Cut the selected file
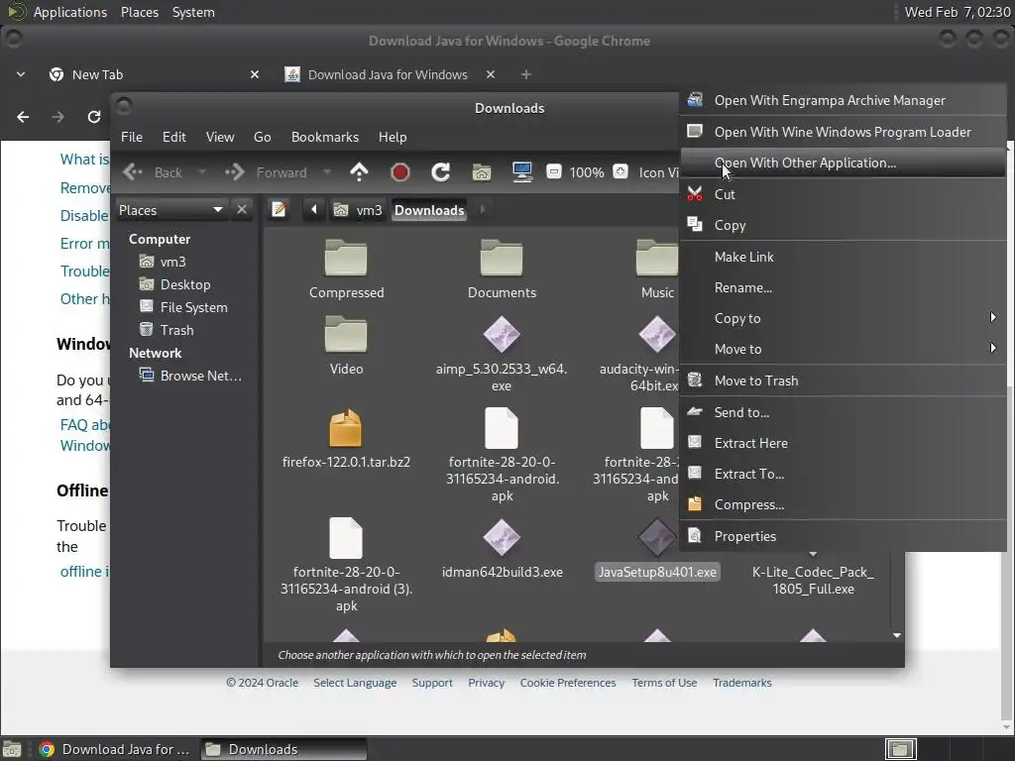The width and height of the screenshot is (1015, 761). pos(843,194)
